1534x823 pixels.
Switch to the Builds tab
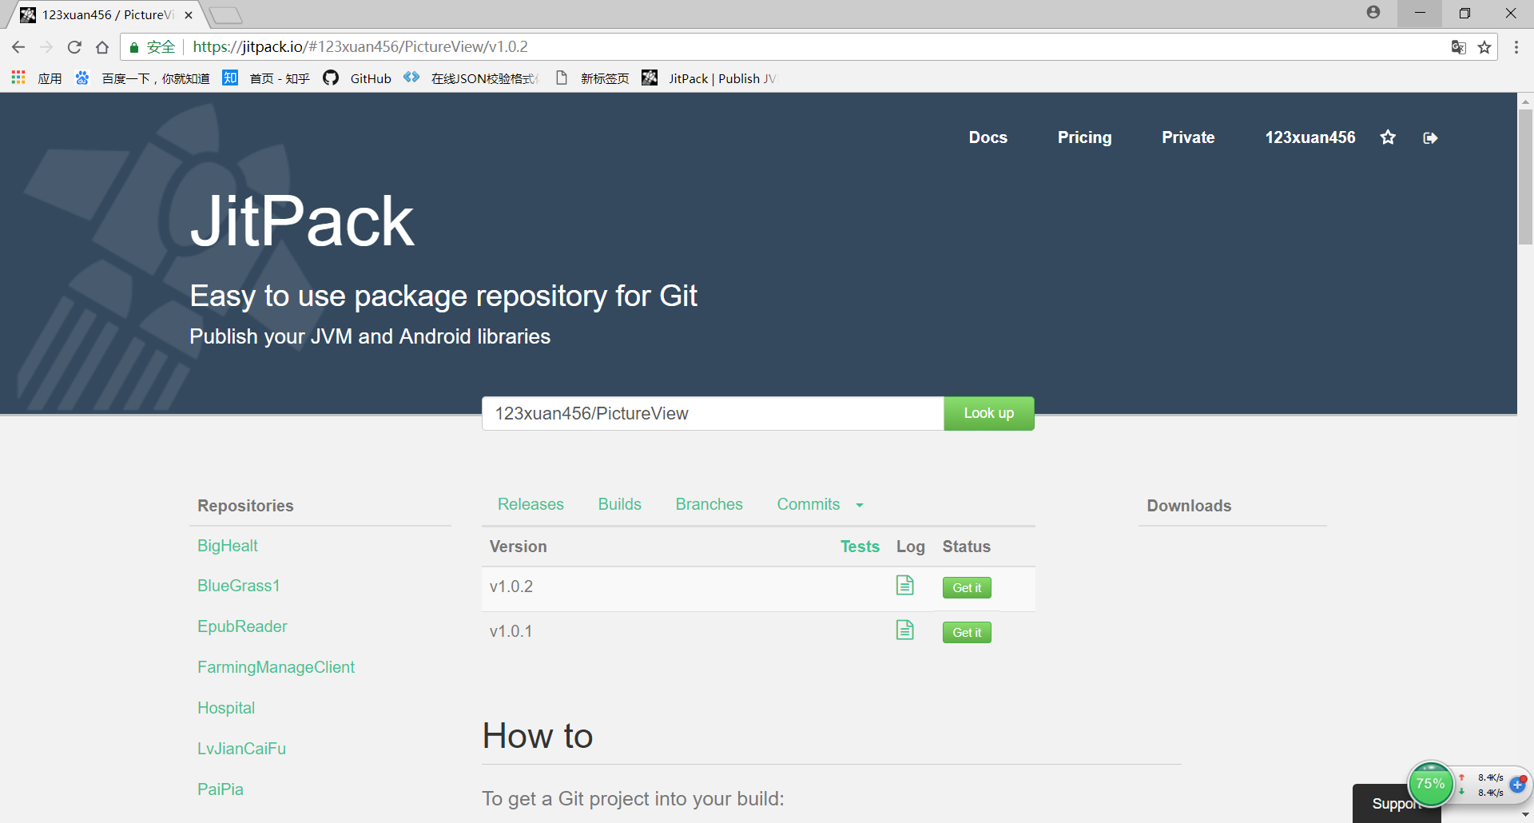[x=620, y=504]
